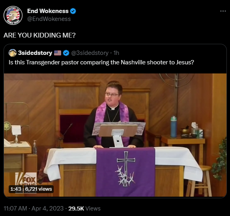Open the three-dot more options menu
Image resolution: width=230 pixels, height=216 pixels.
[223, 11]
